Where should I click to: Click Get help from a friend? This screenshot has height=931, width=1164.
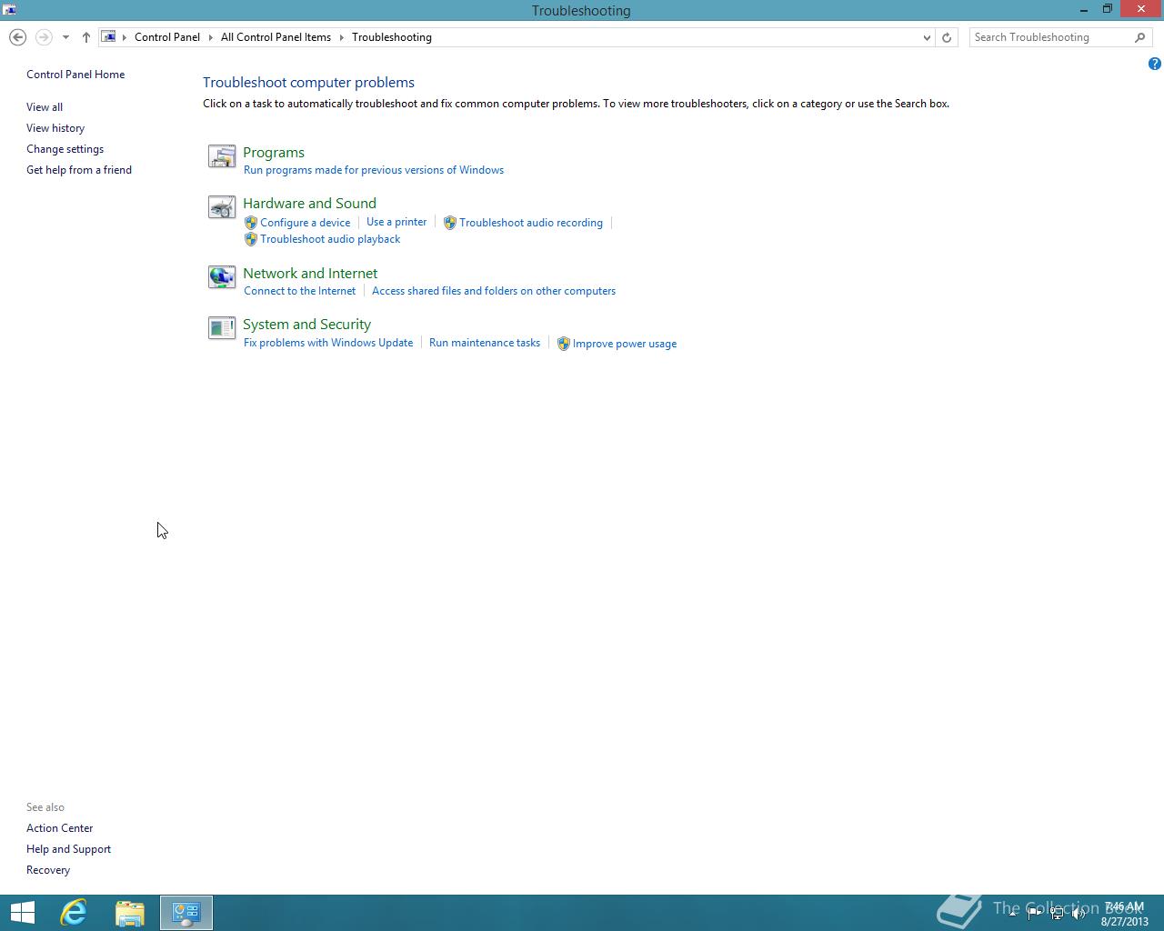pyautogui.click(x=79, y=170)
